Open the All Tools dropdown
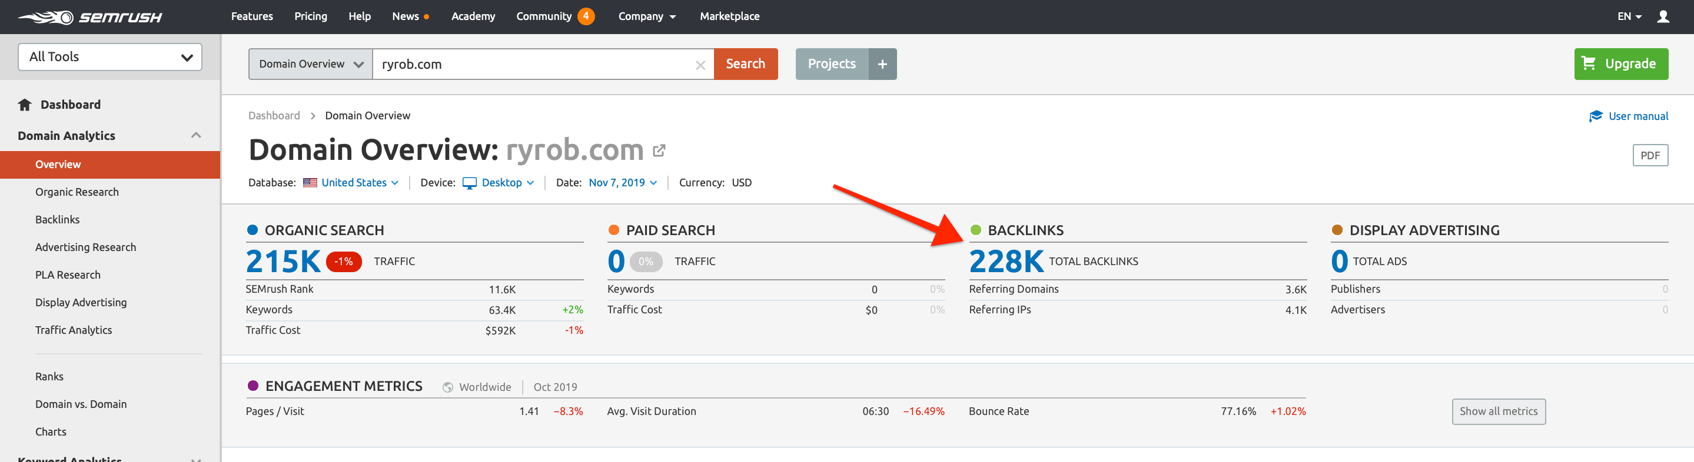Screen dimensions: 1694x462 (x=110, y=57)
